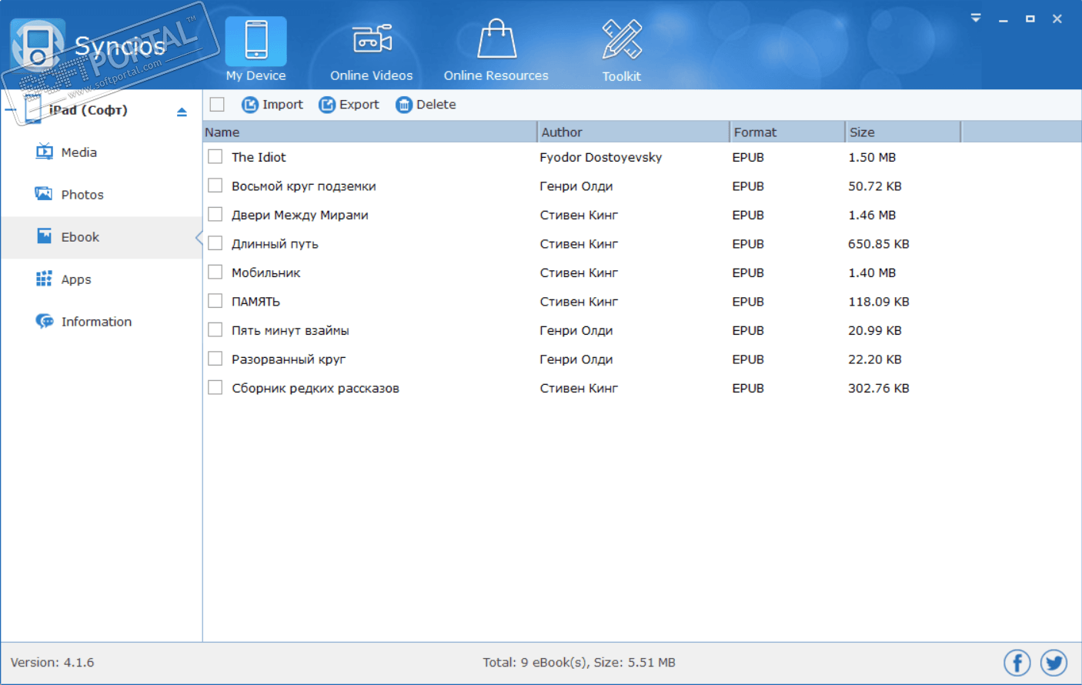Click the Delete trash icon

pos(404,105)
